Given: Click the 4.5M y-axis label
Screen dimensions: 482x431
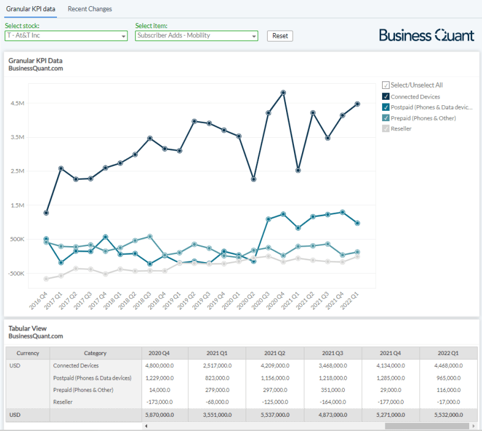Looking at the screenshot, I should (17, 103).
